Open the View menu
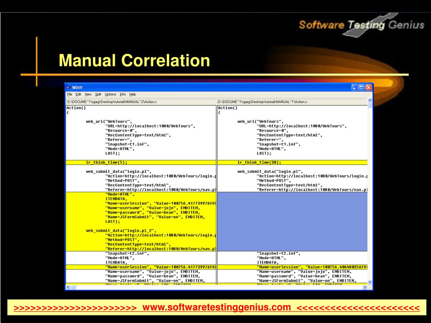 coord(88,94)
